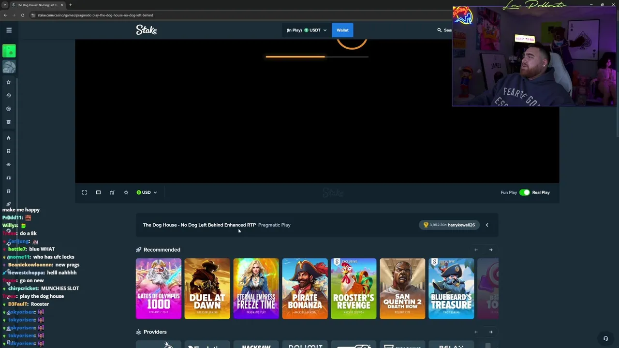Open the bookmark-star icon in sidebar
Image resolution: width=619 pixels, height=348 pixels.
tap(8, 151)
